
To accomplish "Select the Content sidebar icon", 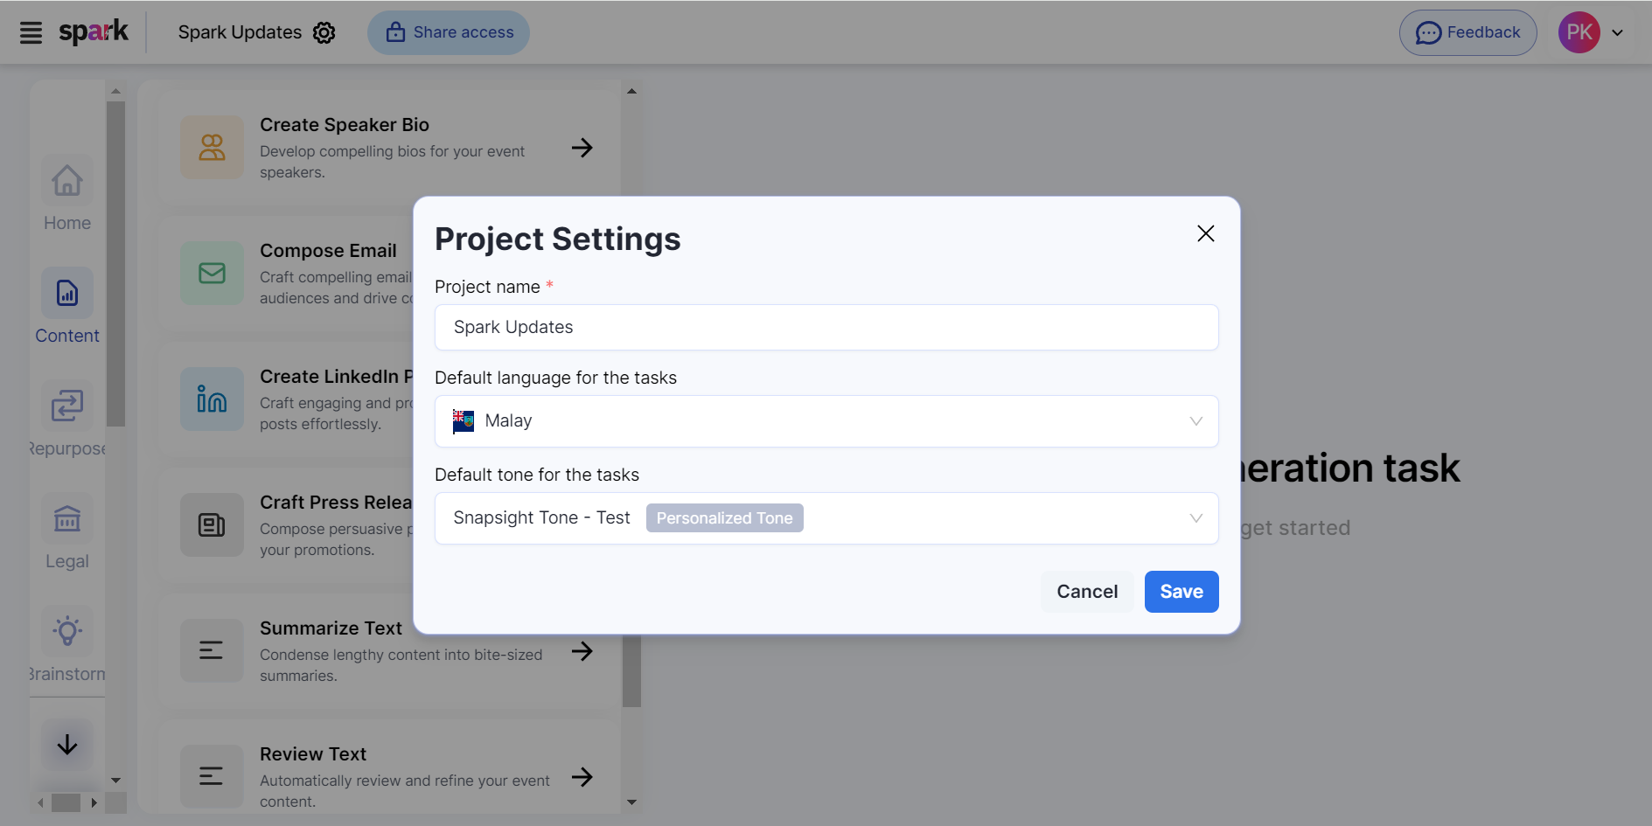I will pyautogui.click(x=67, y=294).
